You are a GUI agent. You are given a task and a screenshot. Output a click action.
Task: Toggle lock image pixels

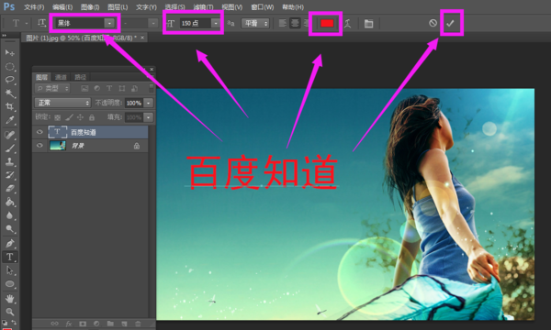[69, 117]
